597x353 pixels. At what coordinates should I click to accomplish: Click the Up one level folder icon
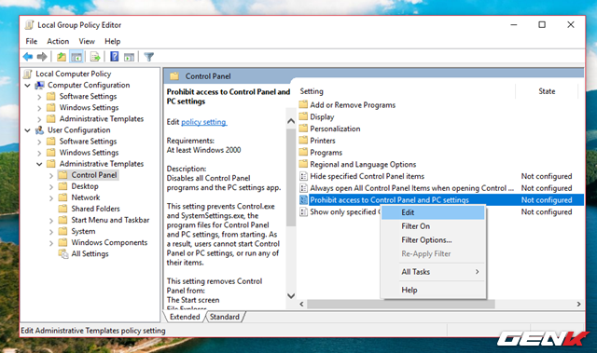pyautogui.click(x=62, y=57)
